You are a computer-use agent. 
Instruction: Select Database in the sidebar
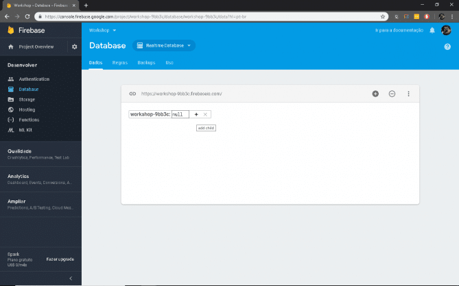pos(28,89)
